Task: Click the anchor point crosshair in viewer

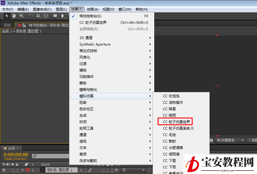Action: (x=218, y=86)
